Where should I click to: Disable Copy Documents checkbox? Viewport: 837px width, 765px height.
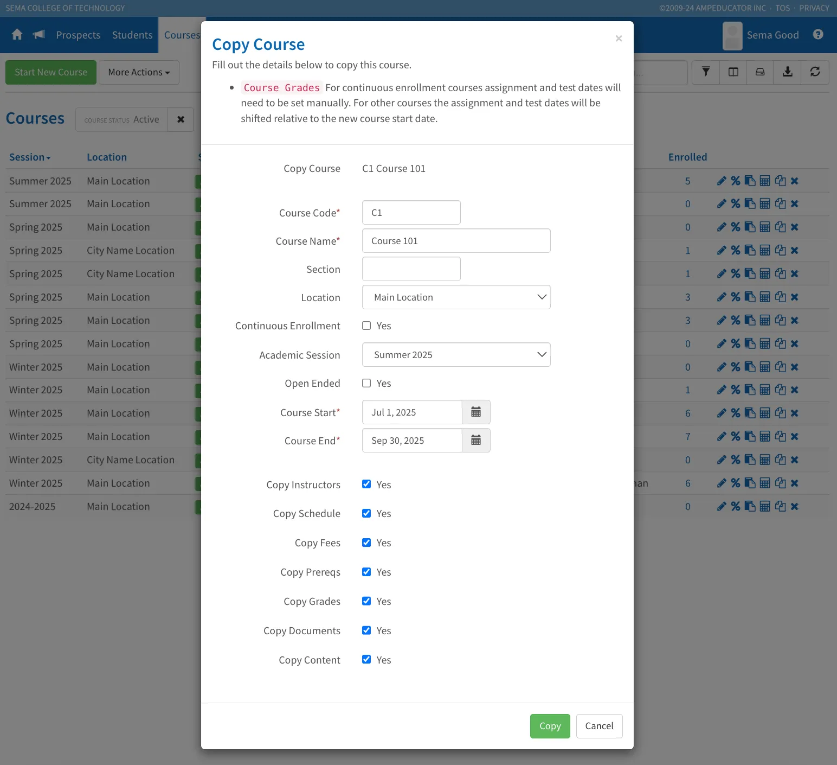click(366, 630)
